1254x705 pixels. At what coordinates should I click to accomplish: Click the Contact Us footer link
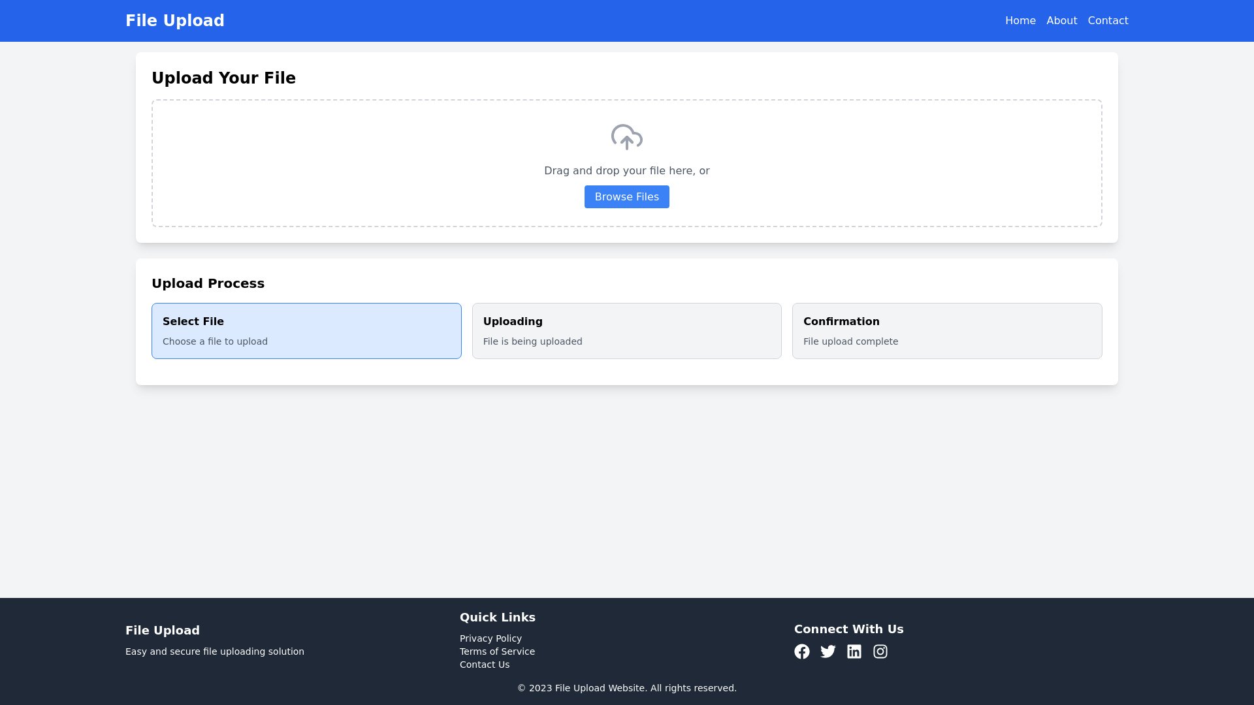pos(484,665)
